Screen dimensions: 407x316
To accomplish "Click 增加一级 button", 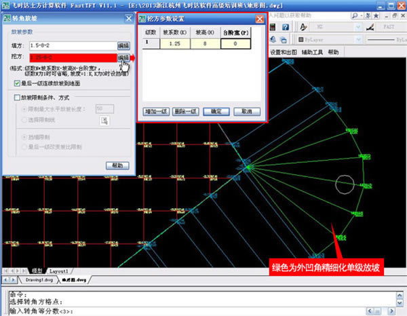I will click(x=157, y=111).
